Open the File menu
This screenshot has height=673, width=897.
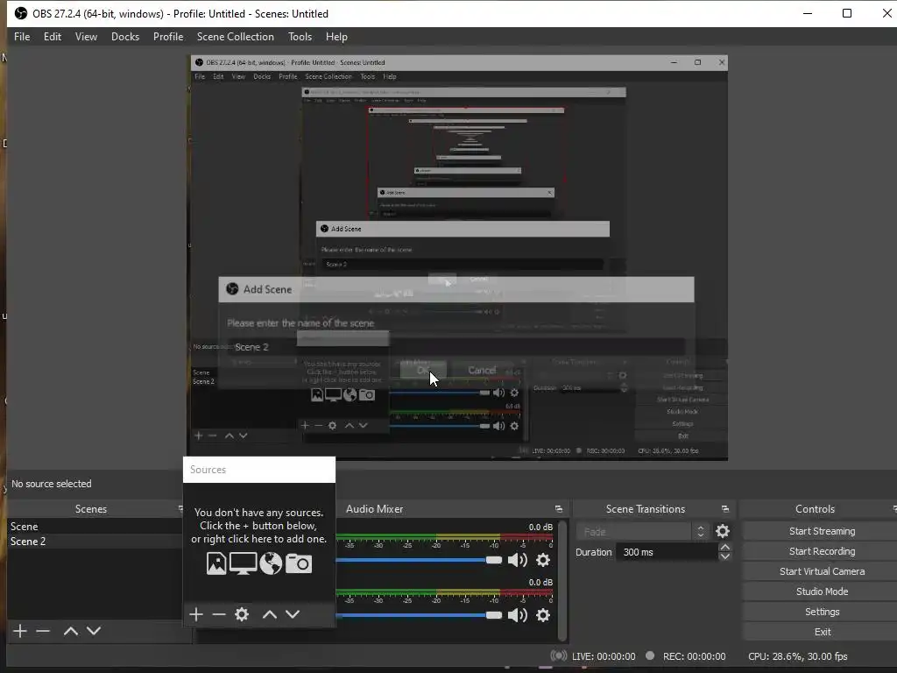[x=22, y=37]
